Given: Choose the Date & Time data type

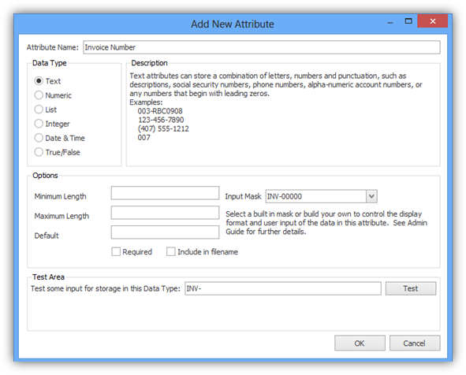Looking at the screenshot, I should tap(39, 138).
